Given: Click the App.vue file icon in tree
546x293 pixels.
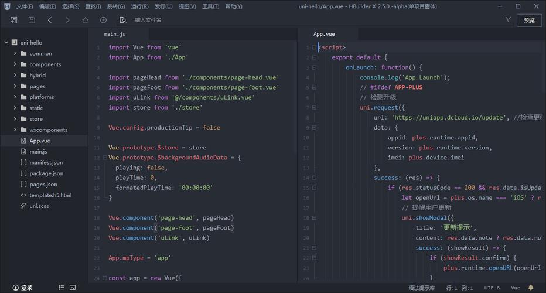Looking at the screenshot, I should [x=23, y=141].
